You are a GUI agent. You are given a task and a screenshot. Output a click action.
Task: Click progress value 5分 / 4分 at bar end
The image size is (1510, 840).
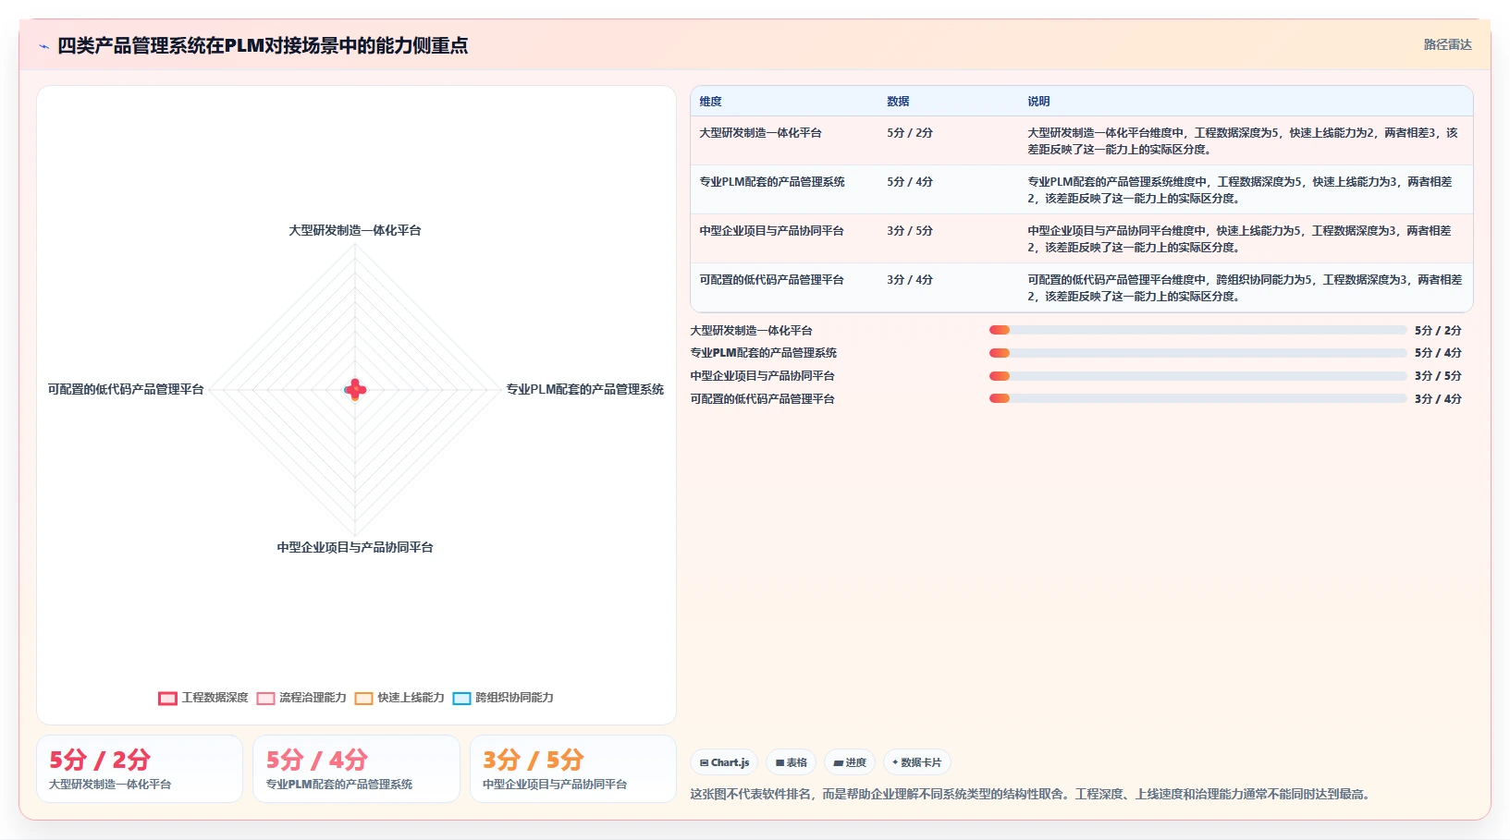(x=1438, y=353)
